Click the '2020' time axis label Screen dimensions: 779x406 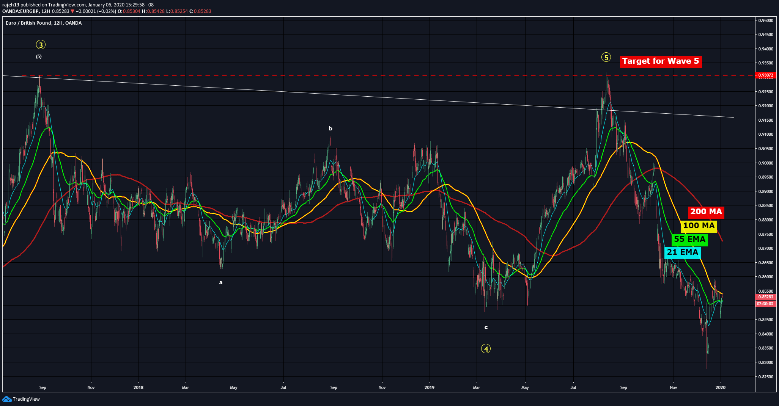coord(721,387)
